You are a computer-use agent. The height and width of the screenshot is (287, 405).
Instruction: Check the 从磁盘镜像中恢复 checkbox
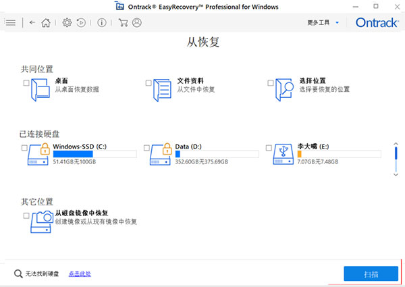point(26,215)
